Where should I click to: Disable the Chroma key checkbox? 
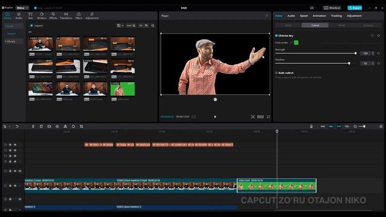276,36
